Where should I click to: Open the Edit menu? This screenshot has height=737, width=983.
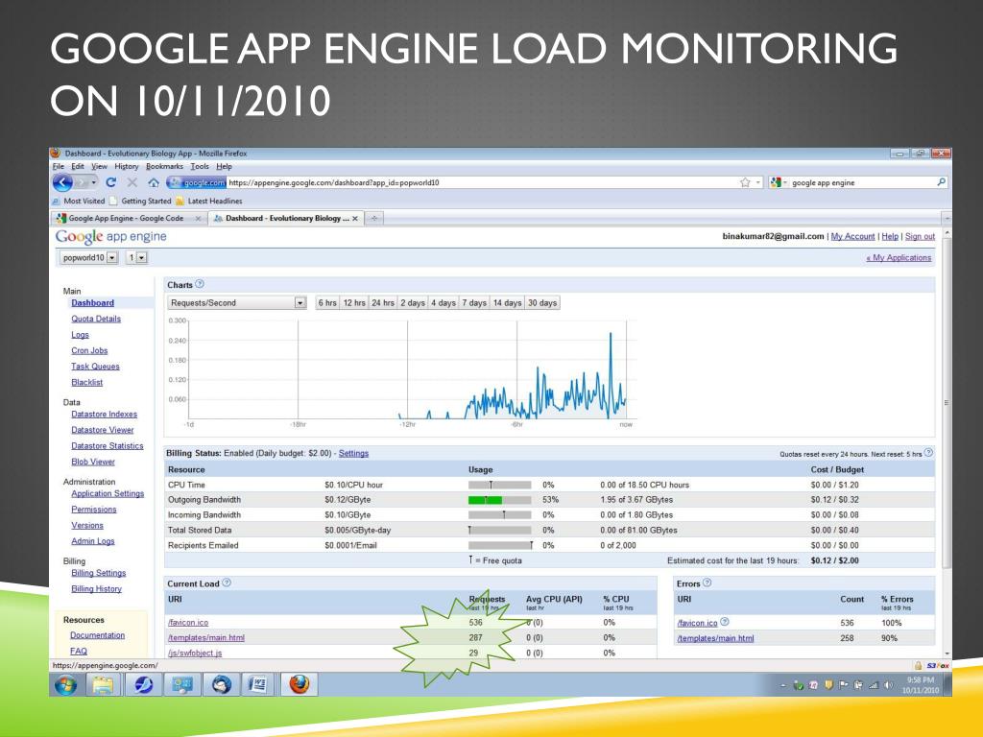point(78,167)
